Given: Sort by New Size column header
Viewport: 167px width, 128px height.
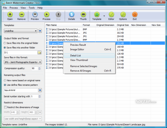Looking at the screenshot, I should (x=158, y=25).
